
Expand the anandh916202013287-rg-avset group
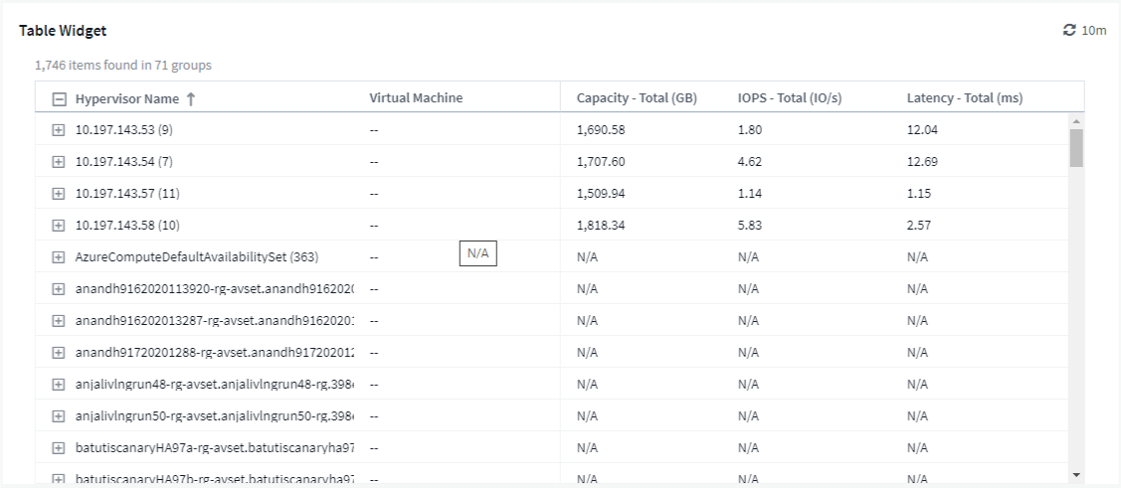click(x=59, y=320)
